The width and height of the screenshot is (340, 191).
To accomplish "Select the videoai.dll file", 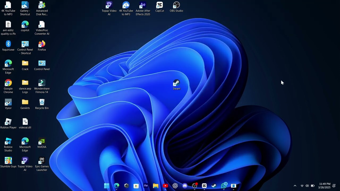I will click(25, 123).
